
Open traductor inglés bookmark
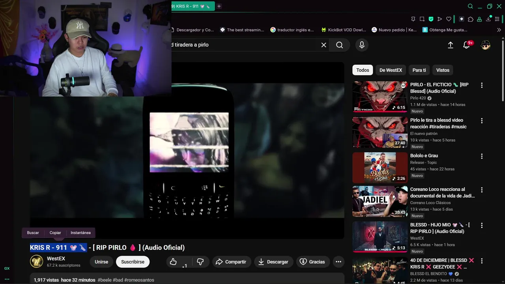[x=292, y=30]
